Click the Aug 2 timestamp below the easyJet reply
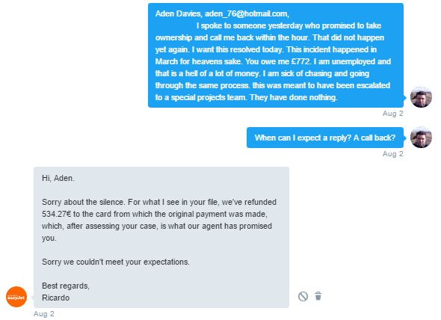Viewport: 441px width, 320px height. 44,314
